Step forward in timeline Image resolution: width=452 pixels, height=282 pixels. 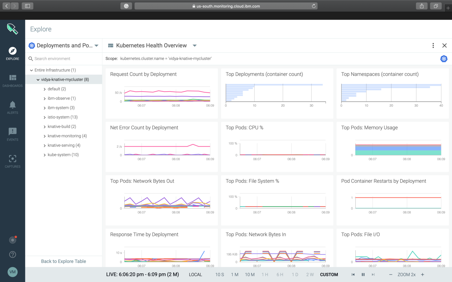click(373, 274)
